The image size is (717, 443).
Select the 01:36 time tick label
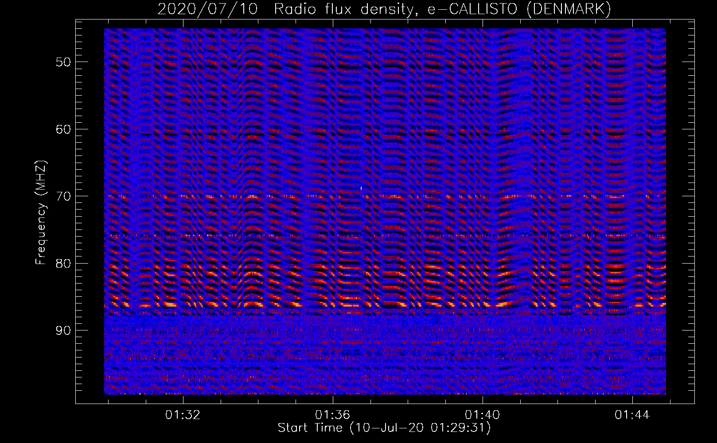click(332, 415)
